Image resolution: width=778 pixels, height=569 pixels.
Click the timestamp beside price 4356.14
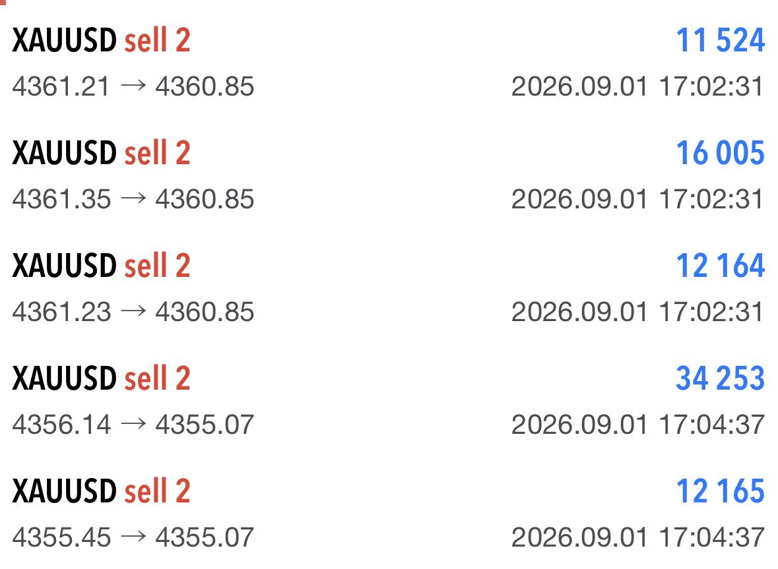[x=637, y=424]
